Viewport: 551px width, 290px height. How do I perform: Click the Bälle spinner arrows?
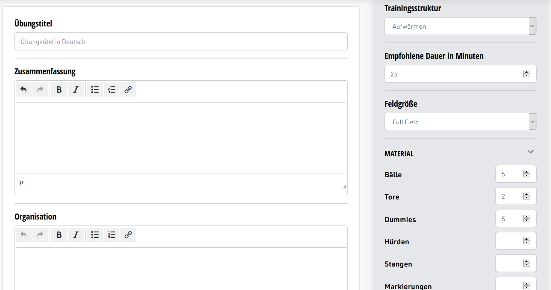point(527,174)
